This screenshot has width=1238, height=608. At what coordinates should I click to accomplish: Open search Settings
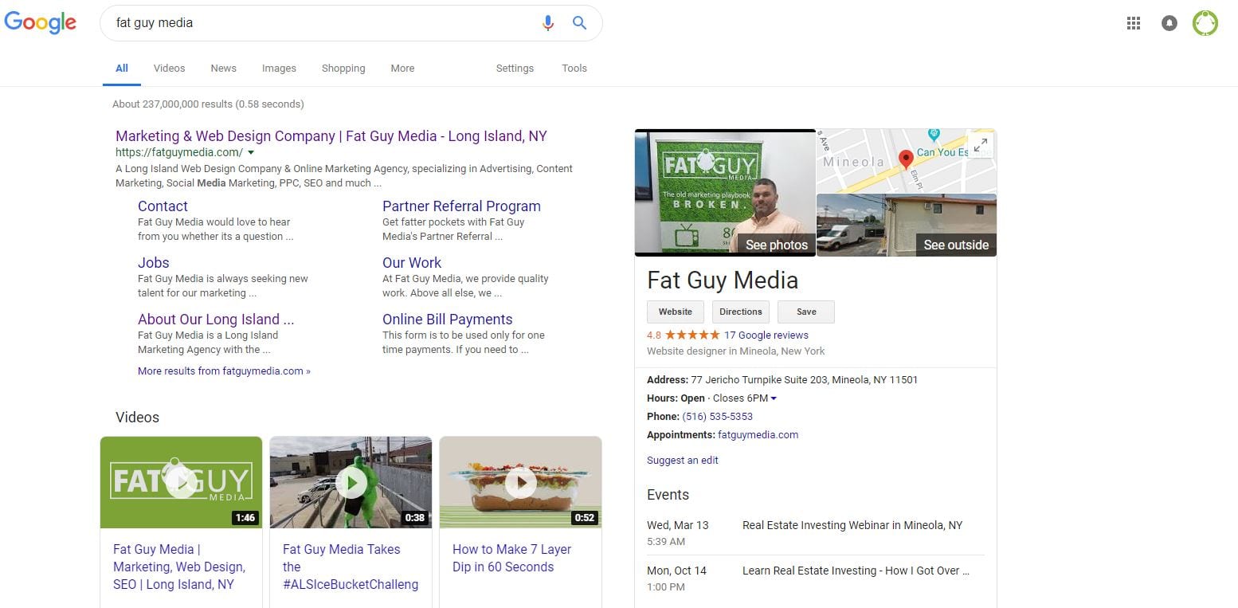(515, 69)
